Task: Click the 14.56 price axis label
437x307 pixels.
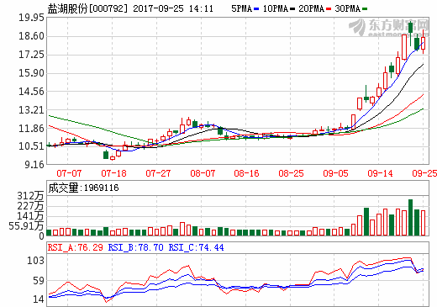Action: pyautogui.click(x=31, y=91)
